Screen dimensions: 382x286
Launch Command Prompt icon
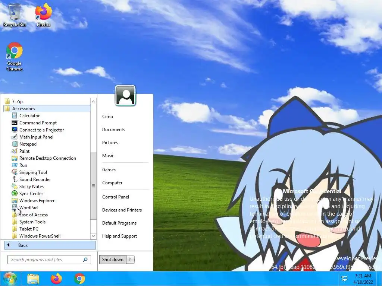15,123
